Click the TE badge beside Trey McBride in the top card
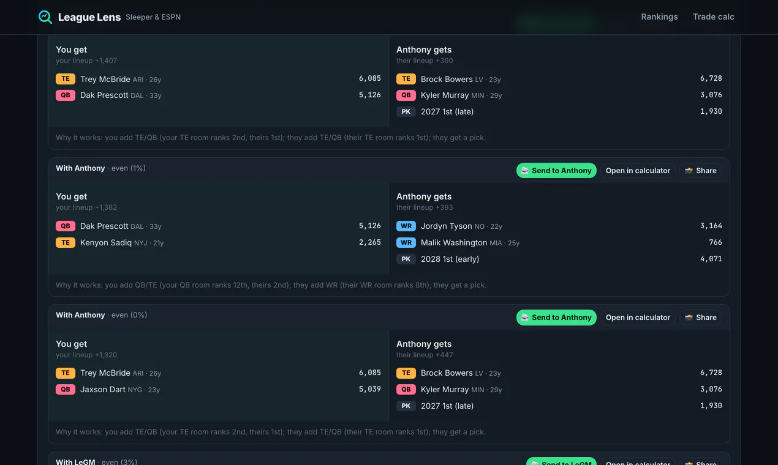The height and width of the screenshot is (465, 778). pyautogui.click(x=66, y=79)
